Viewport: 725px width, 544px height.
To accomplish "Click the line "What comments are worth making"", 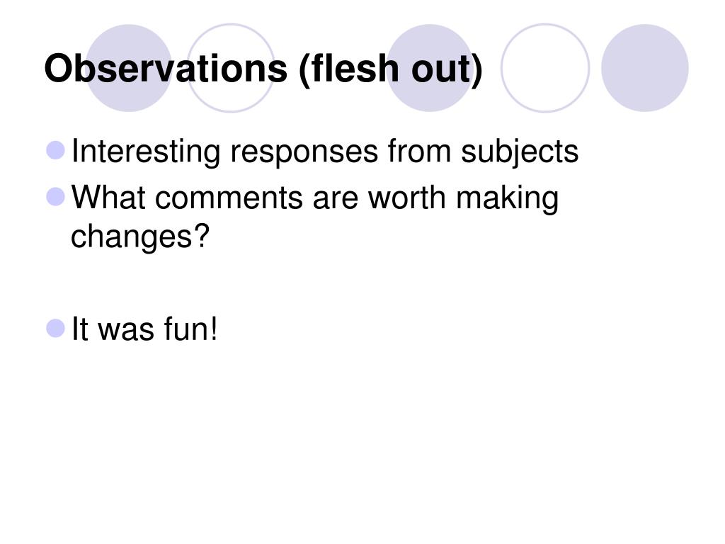I will coord(315,199).
